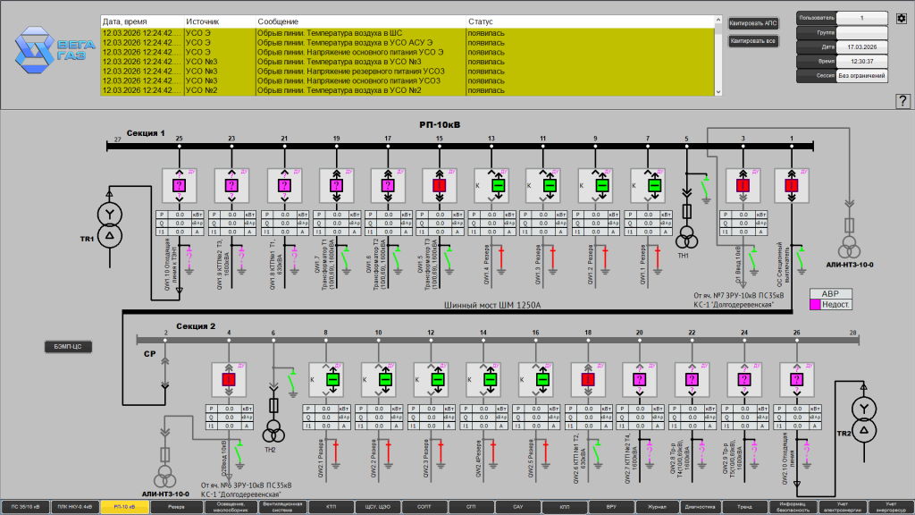
Task: Click magenta Недост. indicator swatch
Action: (815, 304)
